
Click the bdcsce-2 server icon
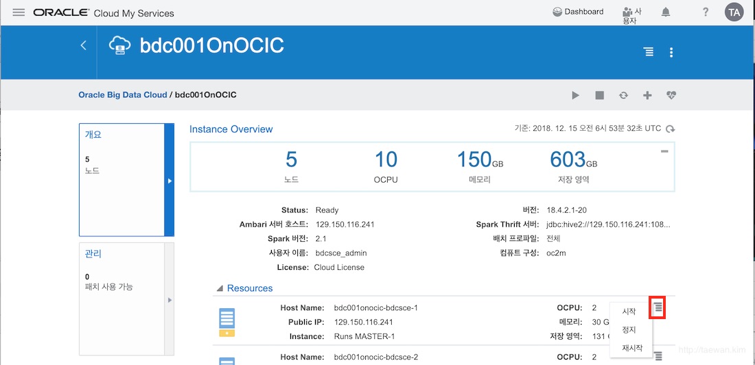[x=226, y=361]
